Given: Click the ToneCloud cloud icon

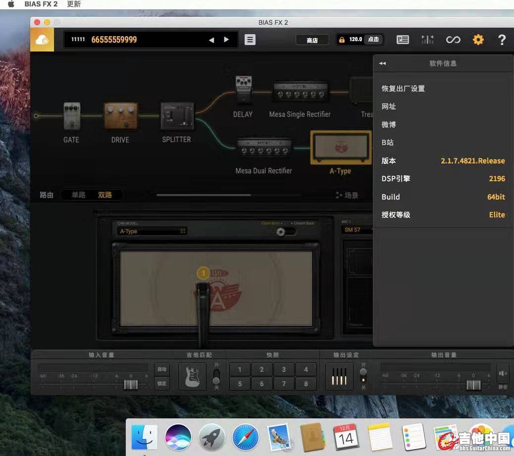Looking at the screenshot, I should click(x=42, y=40).
